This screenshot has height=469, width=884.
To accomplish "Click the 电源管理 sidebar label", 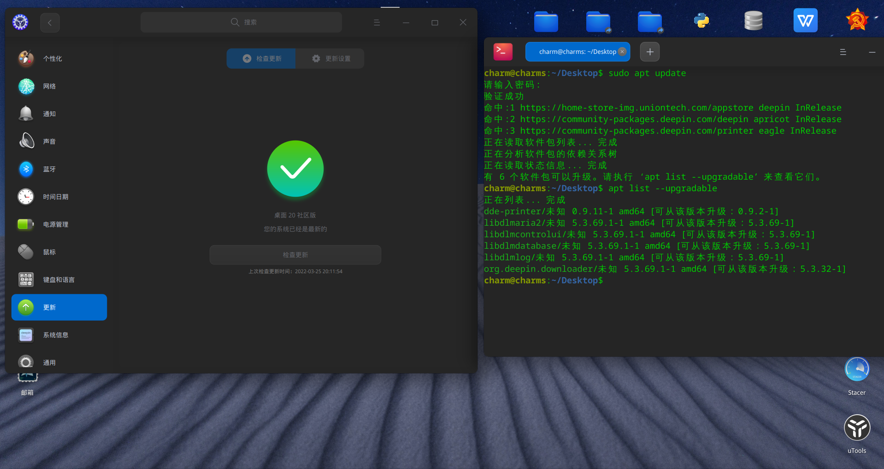I will (x=56, y=224).
